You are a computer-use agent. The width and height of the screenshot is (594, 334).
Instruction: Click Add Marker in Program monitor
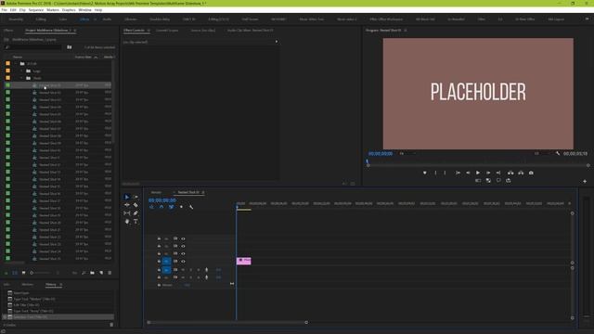425,173
